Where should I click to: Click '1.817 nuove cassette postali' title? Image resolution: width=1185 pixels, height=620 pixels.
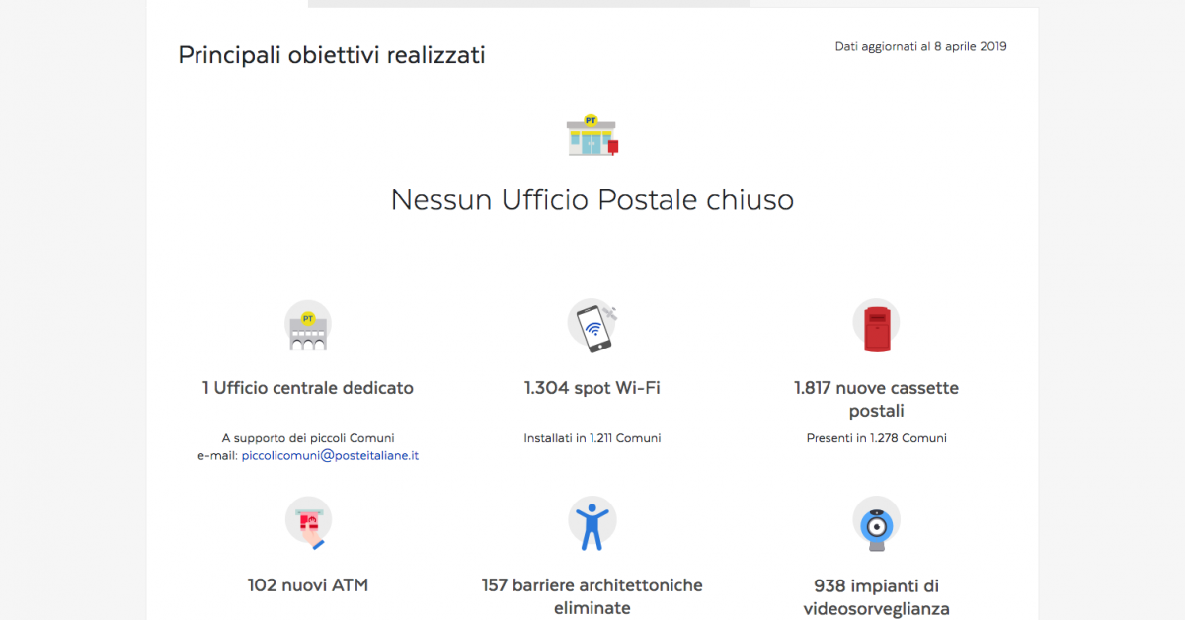tap(876, 399)
